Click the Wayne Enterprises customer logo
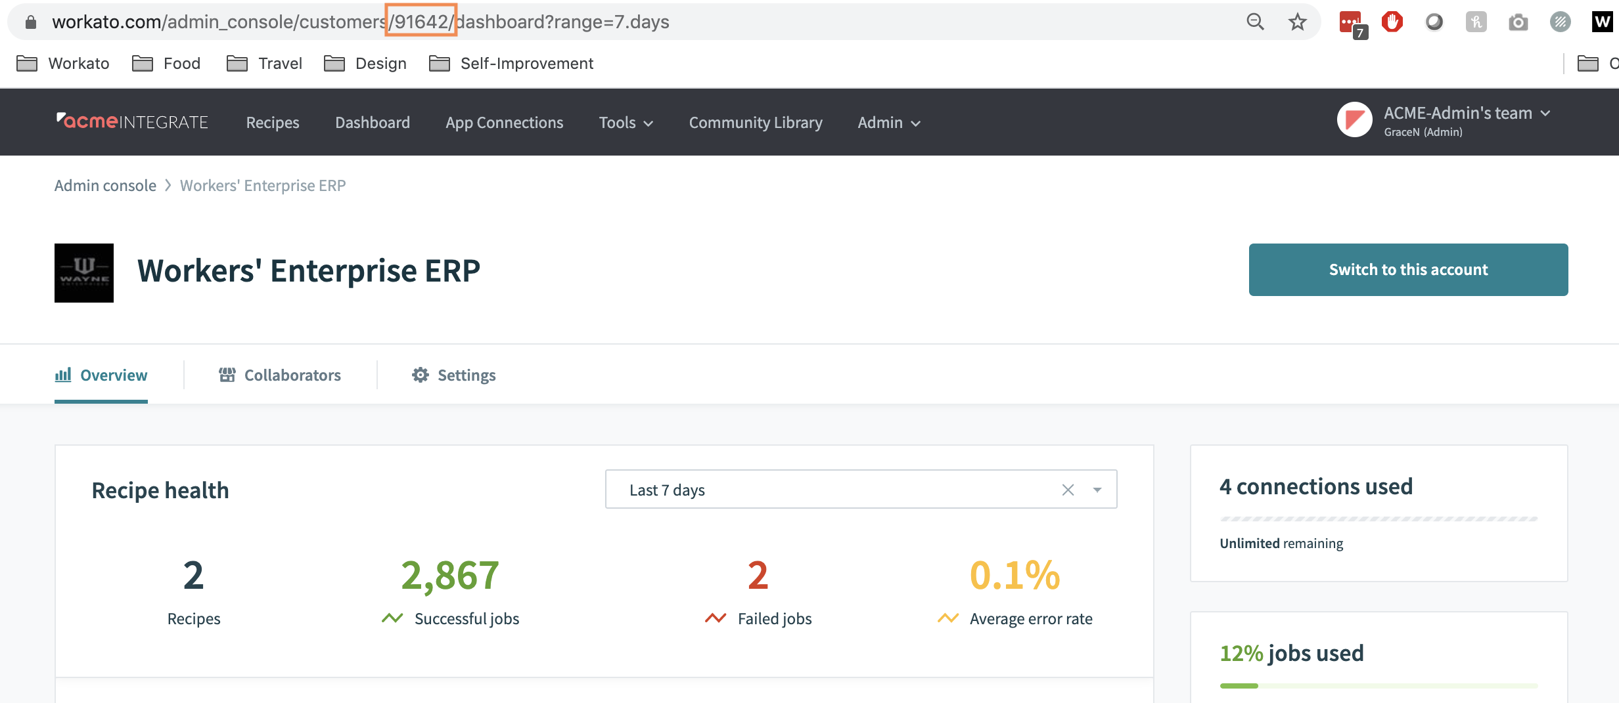The height and width of the screenshot is (703, 1619). [83, 273]
